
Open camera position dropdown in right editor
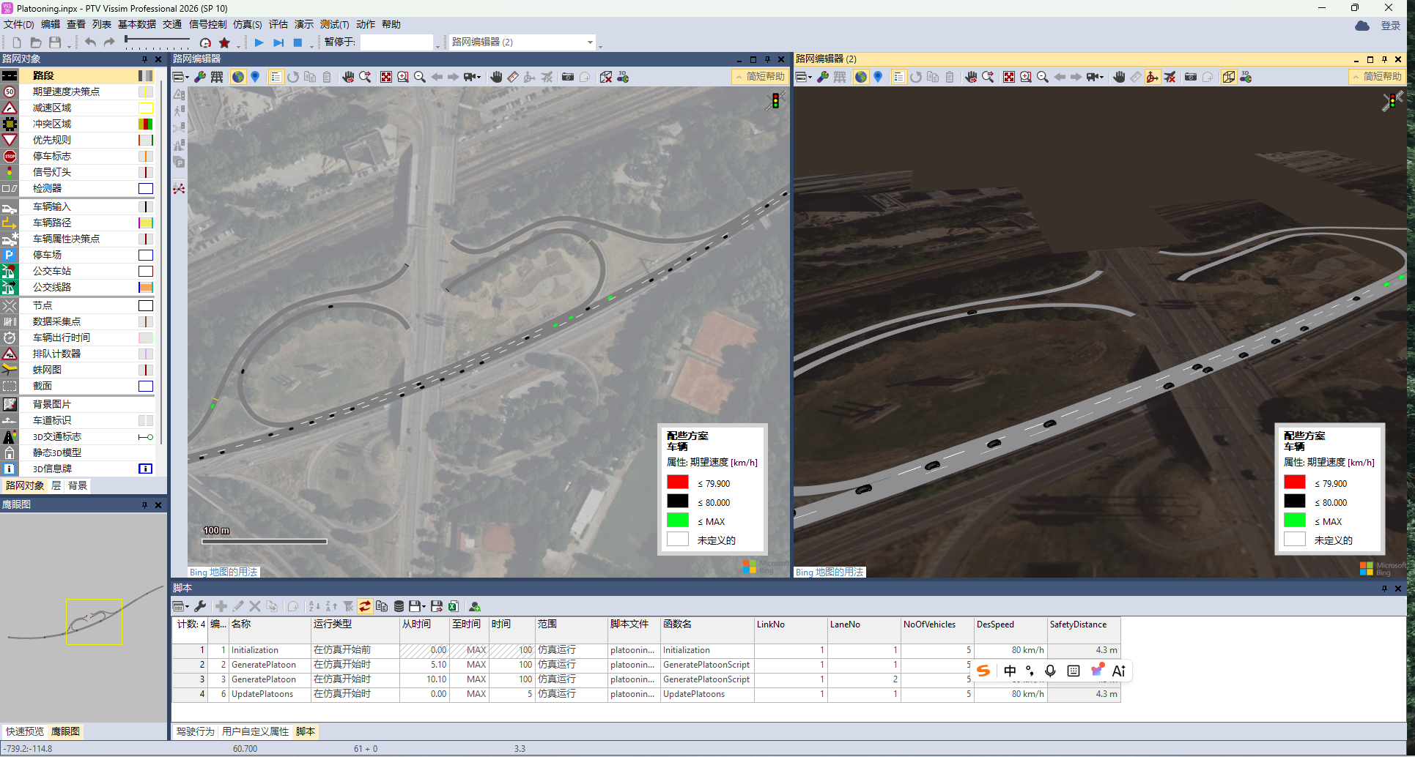click(x=1096, y=77)
